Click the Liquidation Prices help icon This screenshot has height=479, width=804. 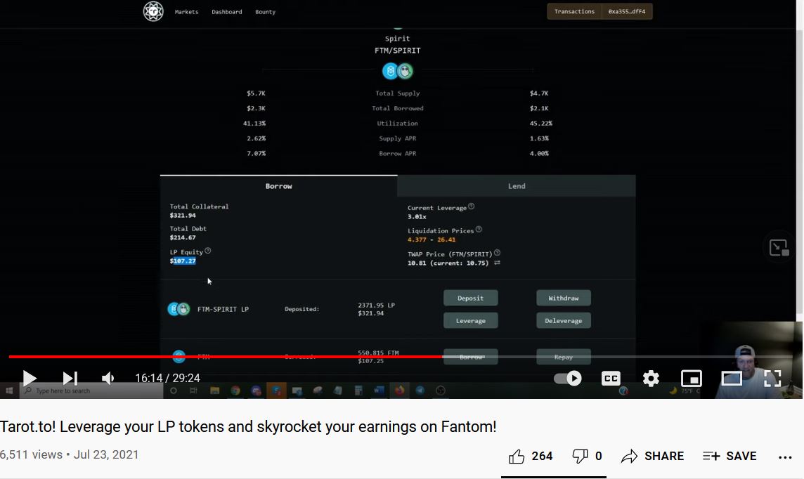click(x=479, y=230)
